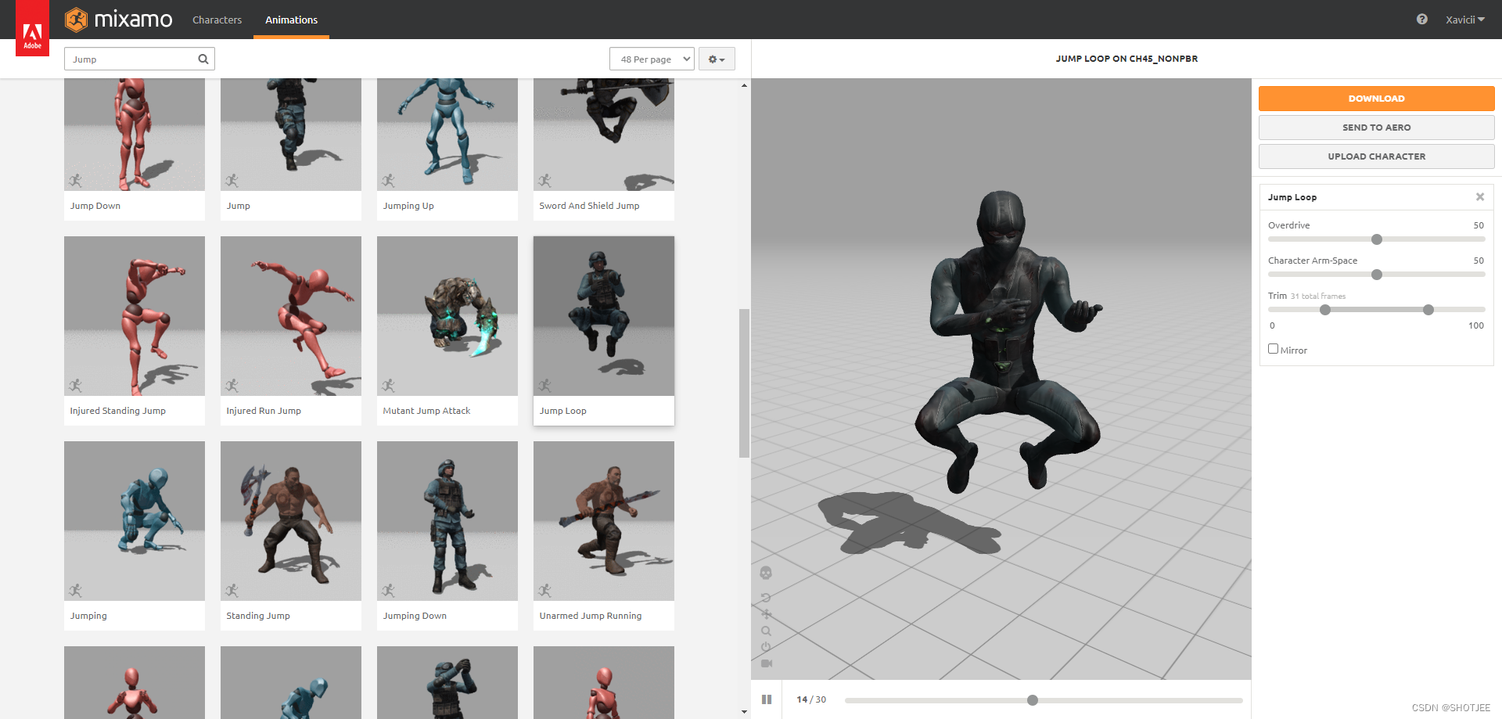1502x719 pixels.
Task: Click the camera follow icon
Action: (x=766, y=663)
